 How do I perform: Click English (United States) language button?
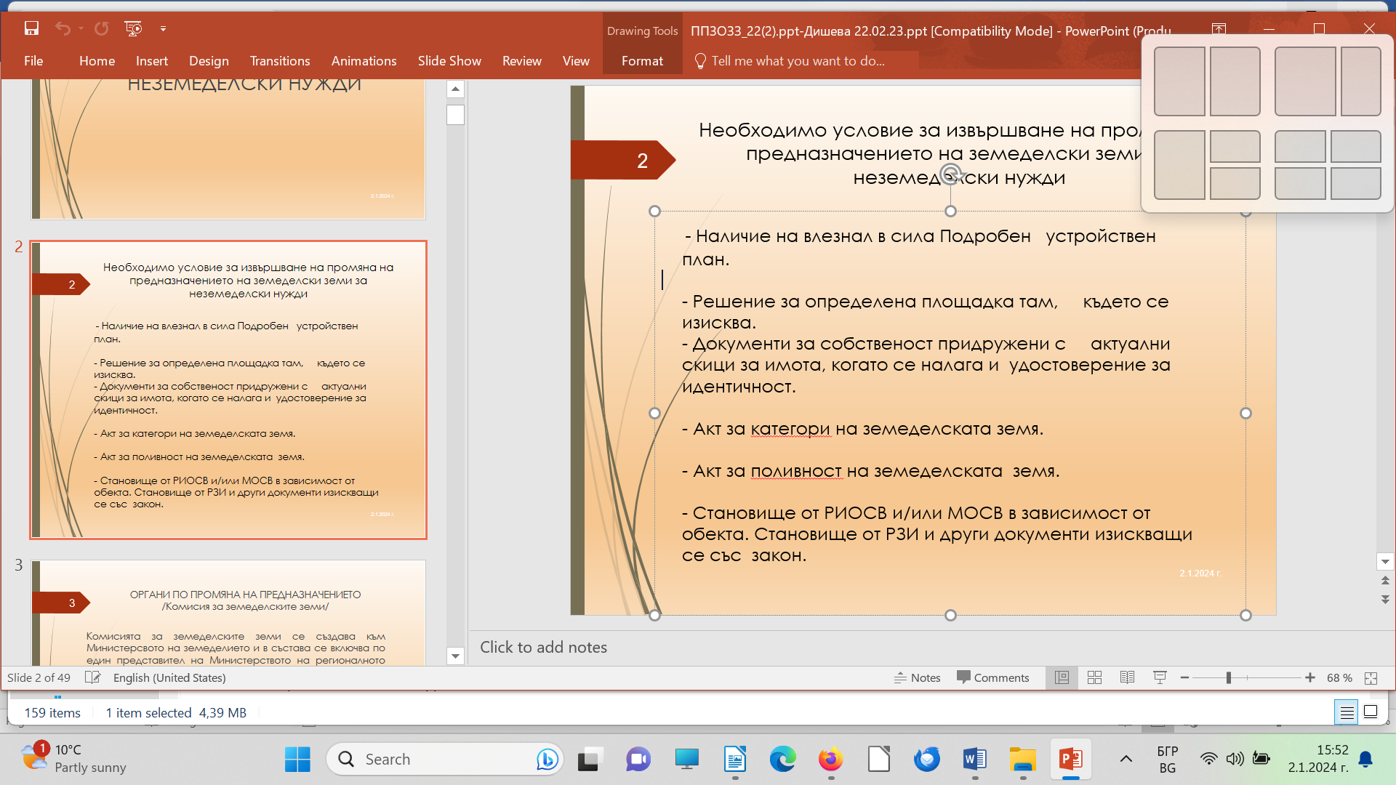pyautogui.click(x=169, y=677)
